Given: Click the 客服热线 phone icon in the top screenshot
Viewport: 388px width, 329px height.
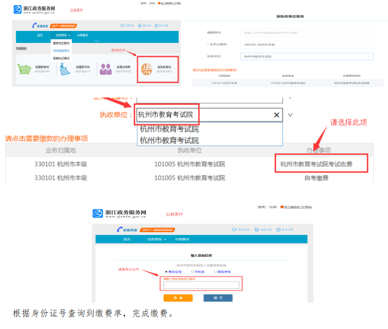Looking at the screenshot, I should click(34, 25).
